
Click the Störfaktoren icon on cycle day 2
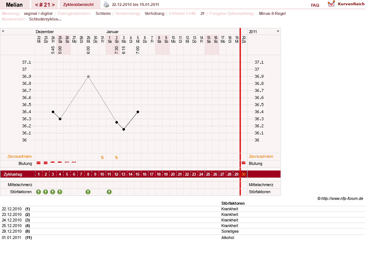point(46,192)
